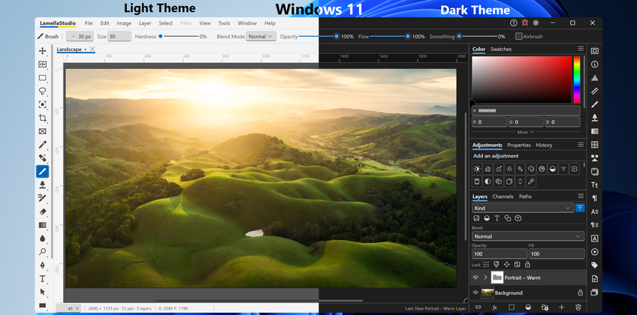Toggle filter for adjustment layers half-circle icon
This screenshot has height=315, width=637.
[487, 218]
